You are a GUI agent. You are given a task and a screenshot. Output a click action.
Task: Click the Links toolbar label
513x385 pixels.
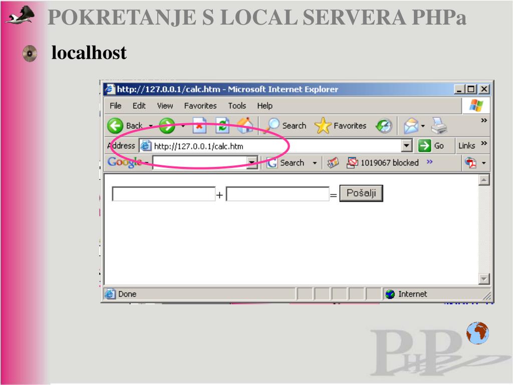[x=466, y=146]
